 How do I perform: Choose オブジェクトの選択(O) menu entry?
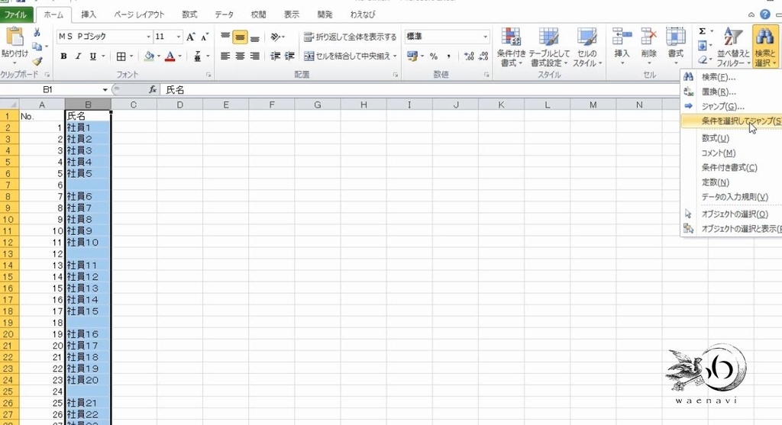click(732, 214)
